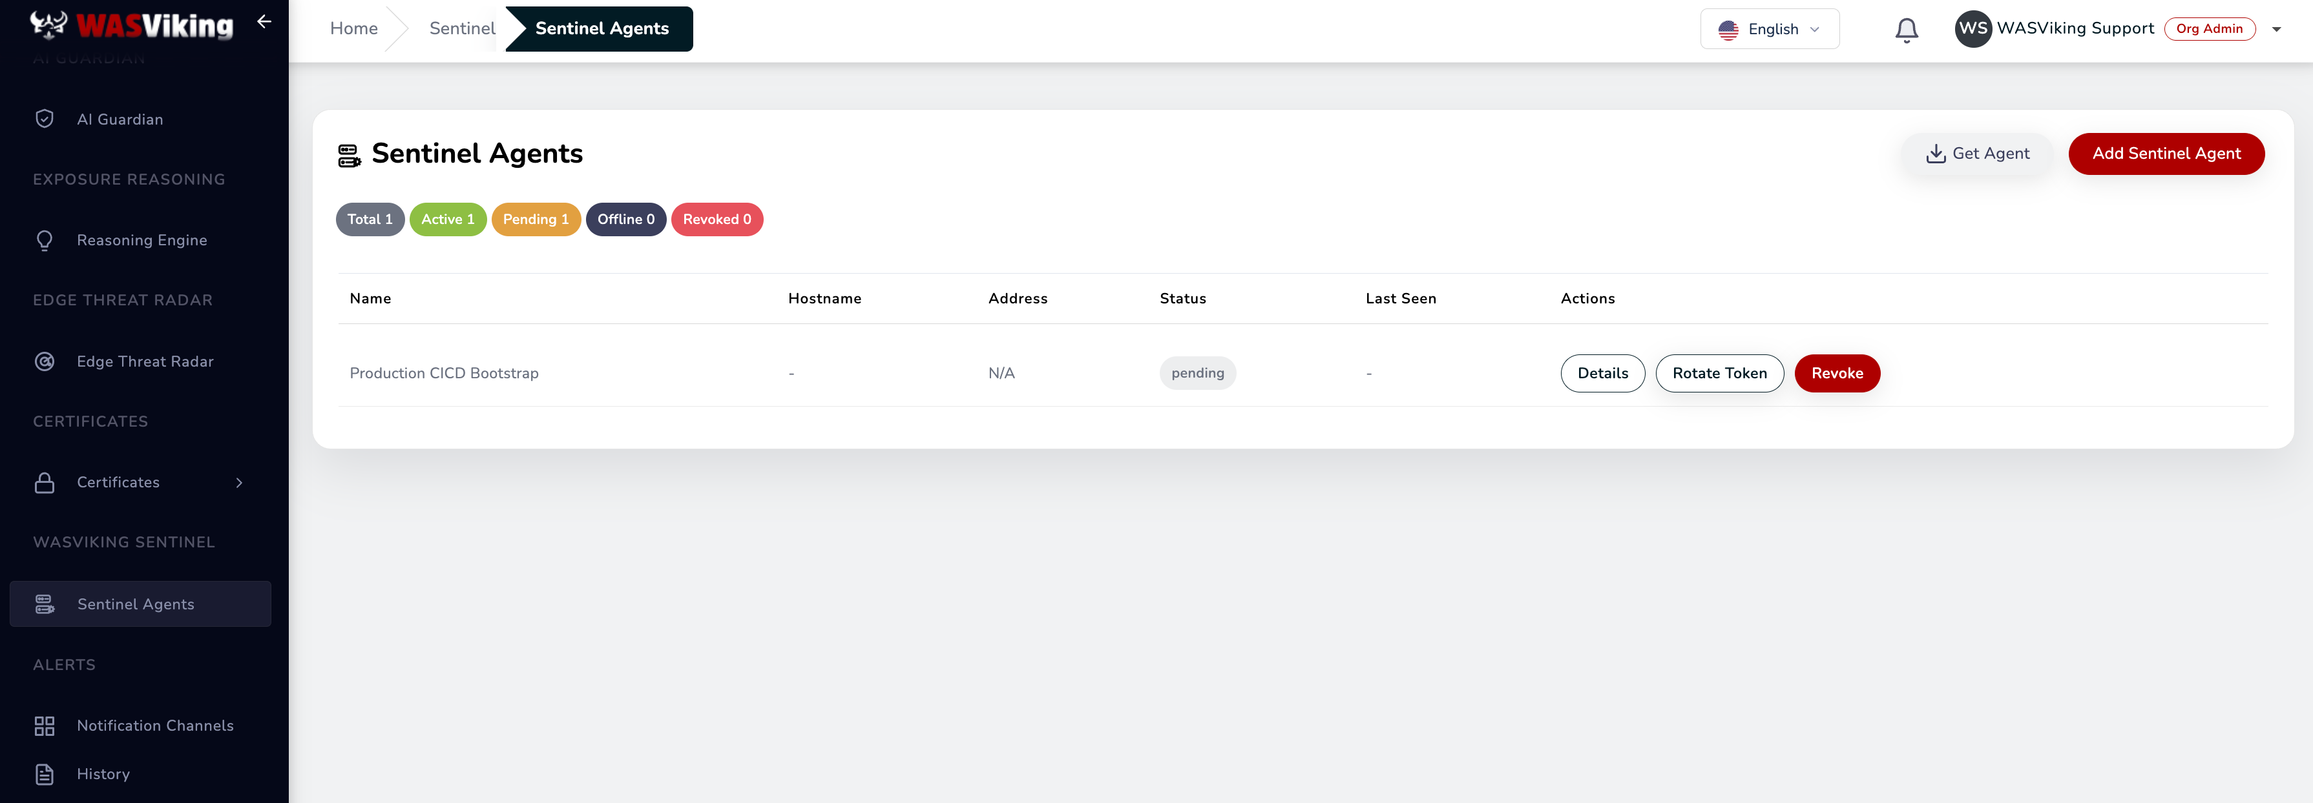
Task: Click the ALERTS section label
Action: [x=65, y=665]
